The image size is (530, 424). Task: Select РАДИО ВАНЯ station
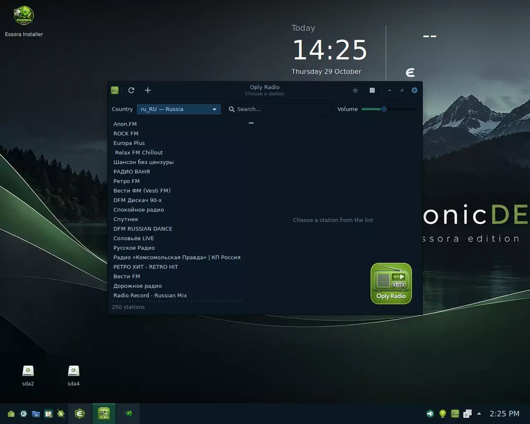coord(177,171)
